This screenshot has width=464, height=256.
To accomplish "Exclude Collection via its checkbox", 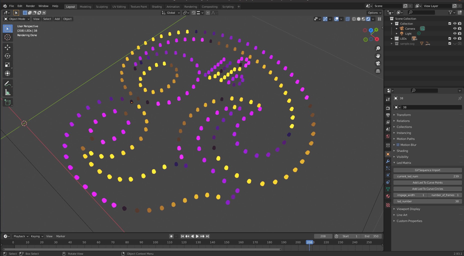I will click(450, 23).
